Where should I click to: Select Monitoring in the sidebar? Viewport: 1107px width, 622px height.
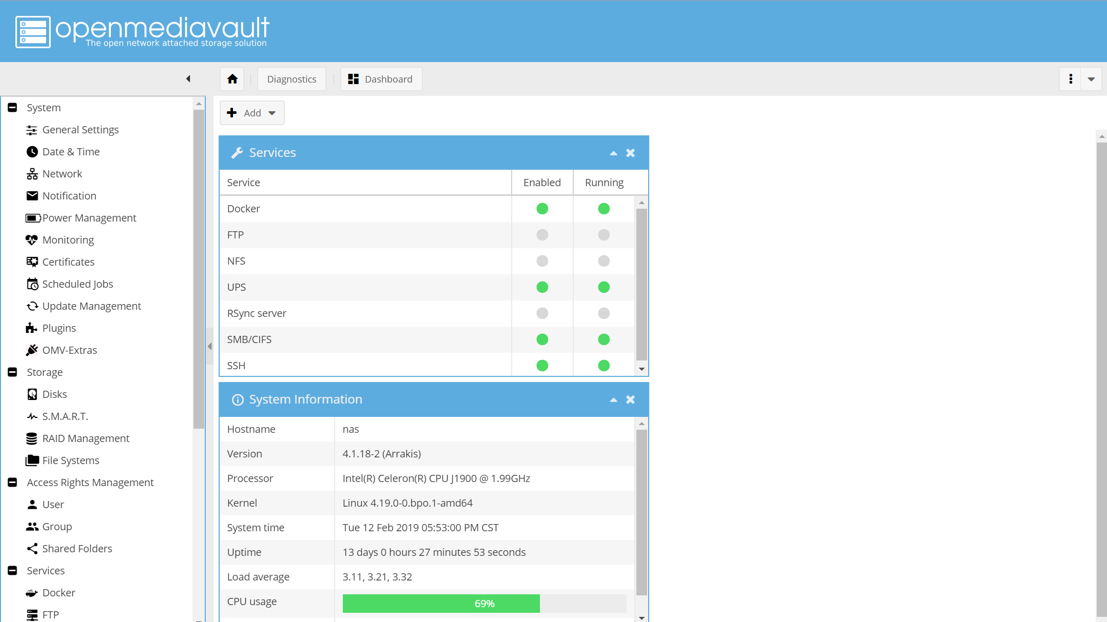pos(68,240)
